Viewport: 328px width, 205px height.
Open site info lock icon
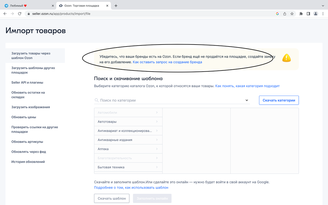(x=29, y=14)
